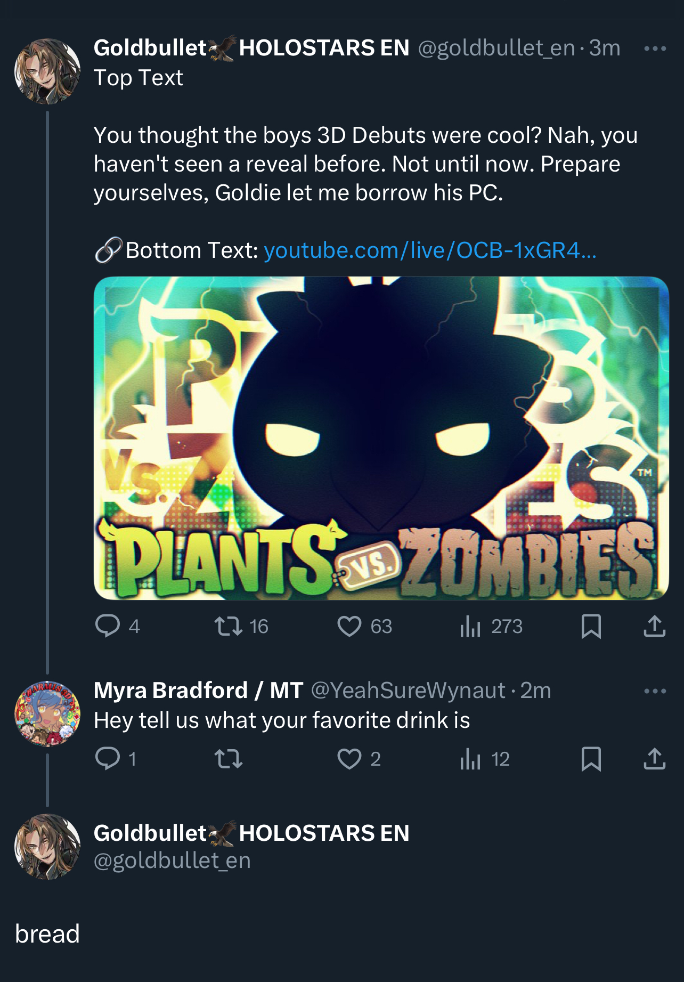Retweet the Plants vs Zombies stream post
The width and height of the screenshot is (684, 982).
coord(229,626)
